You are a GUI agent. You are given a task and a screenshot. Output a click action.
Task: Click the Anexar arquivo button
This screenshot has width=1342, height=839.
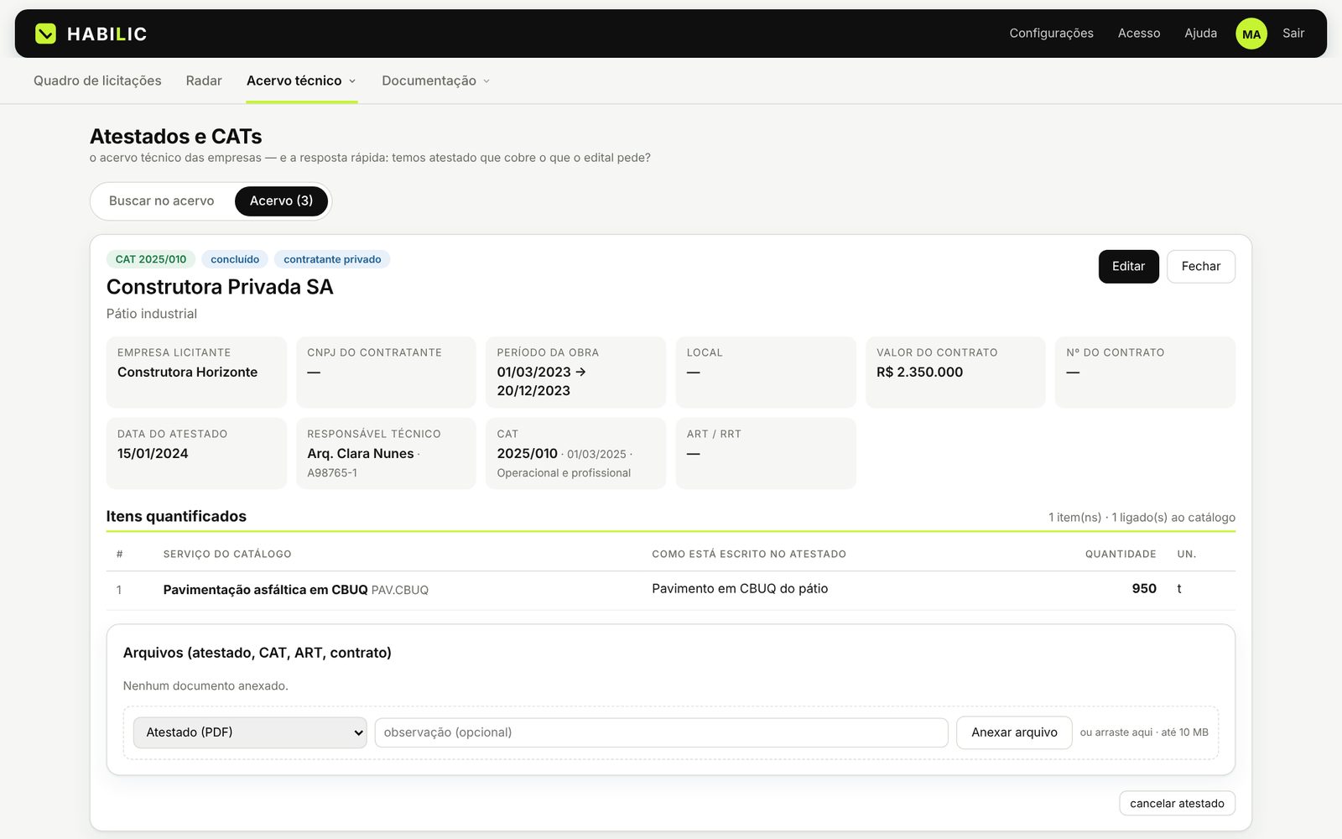1014,732
